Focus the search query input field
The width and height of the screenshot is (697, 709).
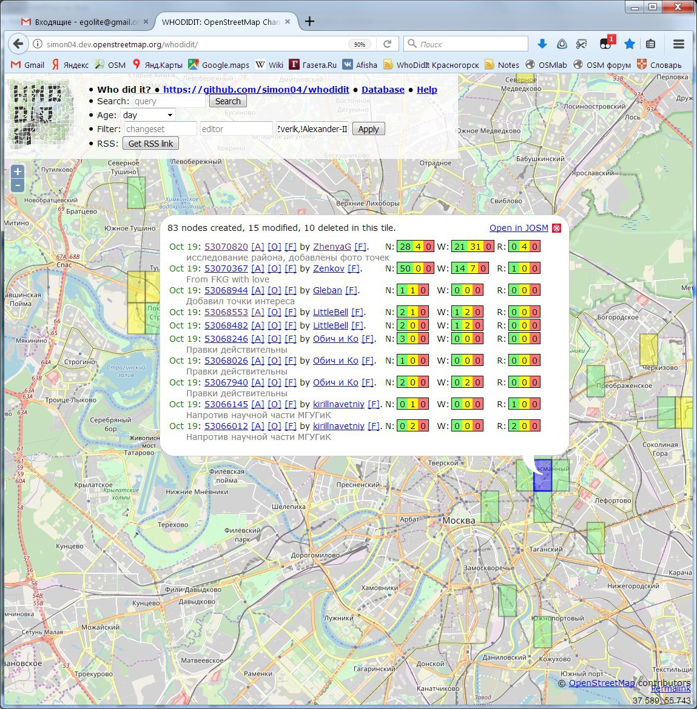(x=169, y=101)
